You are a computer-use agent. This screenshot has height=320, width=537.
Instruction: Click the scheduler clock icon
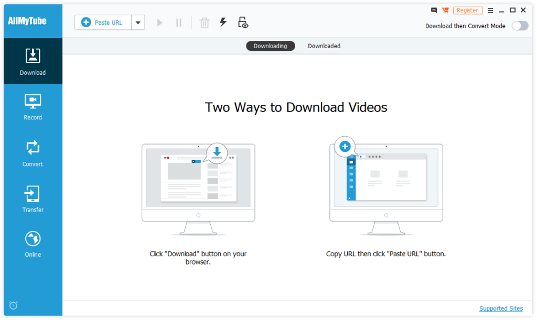[13, 305]
